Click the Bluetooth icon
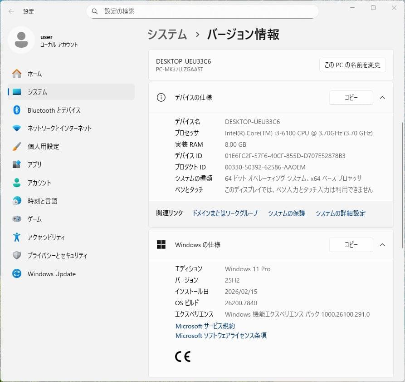The image size is (405, 382). pos(17,110)
